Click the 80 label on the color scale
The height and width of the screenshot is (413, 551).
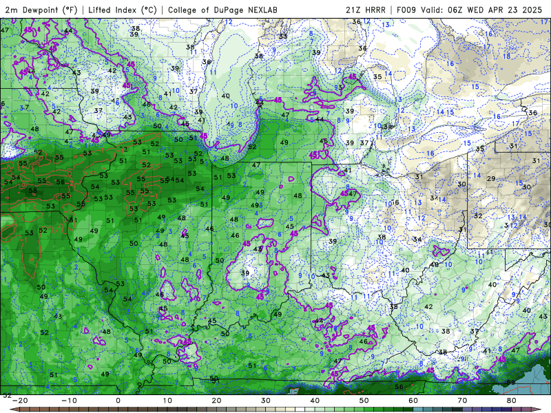[512, 401]
